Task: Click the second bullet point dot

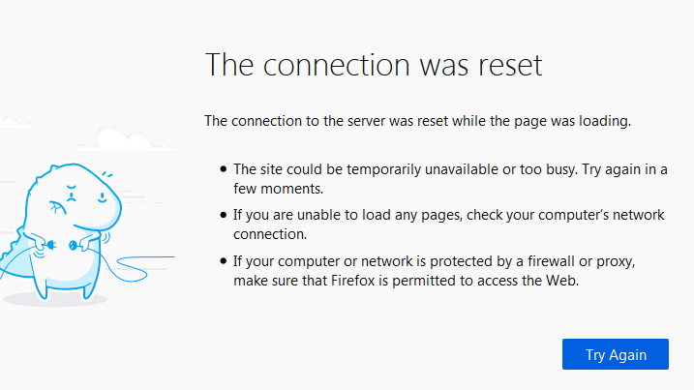Action: point(224,216)
